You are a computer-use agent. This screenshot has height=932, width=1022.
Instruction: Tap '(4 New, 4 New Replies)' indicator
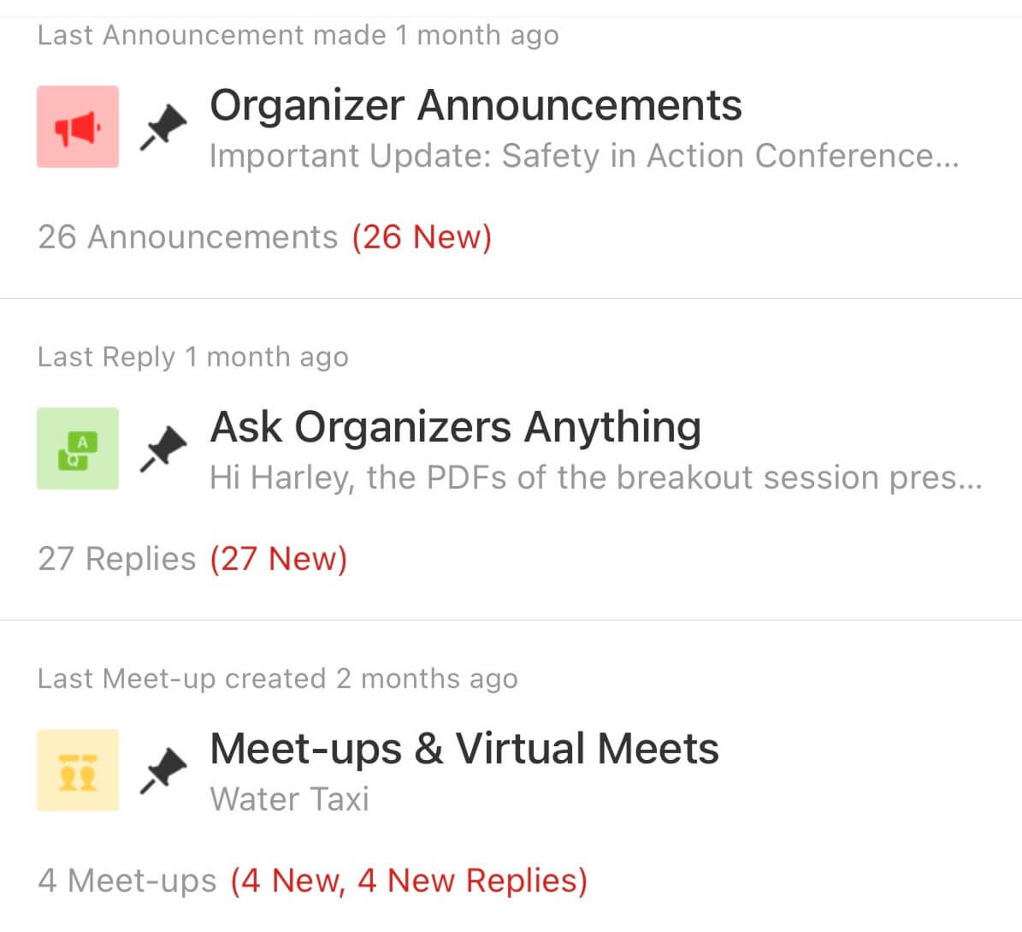[x=409, y=881]
